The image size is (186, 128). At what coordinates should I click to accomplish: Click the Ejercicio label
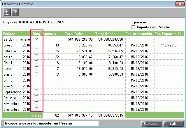point(139,22)
